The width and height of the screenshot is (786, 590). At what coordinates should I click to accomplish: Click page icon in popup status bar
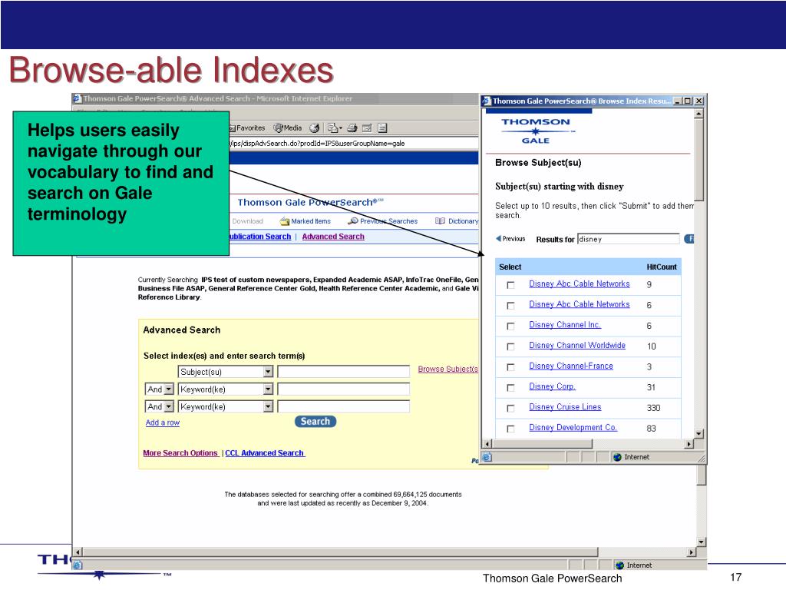click(x=487, y=457)
